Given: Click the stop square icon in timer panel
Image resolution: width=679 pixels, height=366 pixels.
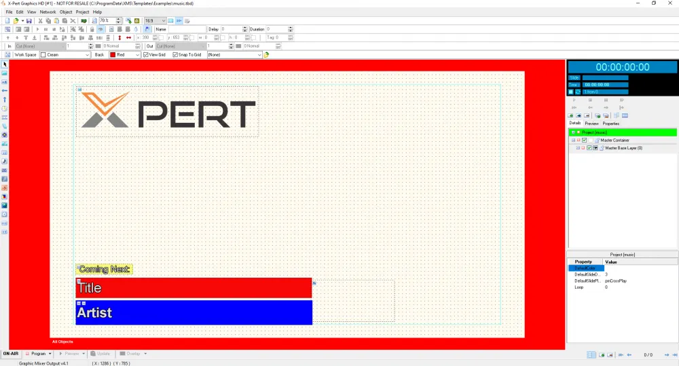Looking at the screenshot, I should coord(571,92).
